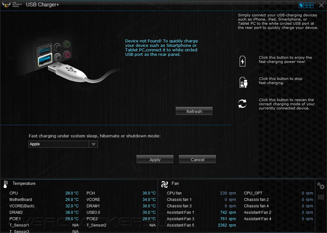Screen dimensions: 327x233
Task: Close the USB Charger+ window
Action: tap(322, 5)
